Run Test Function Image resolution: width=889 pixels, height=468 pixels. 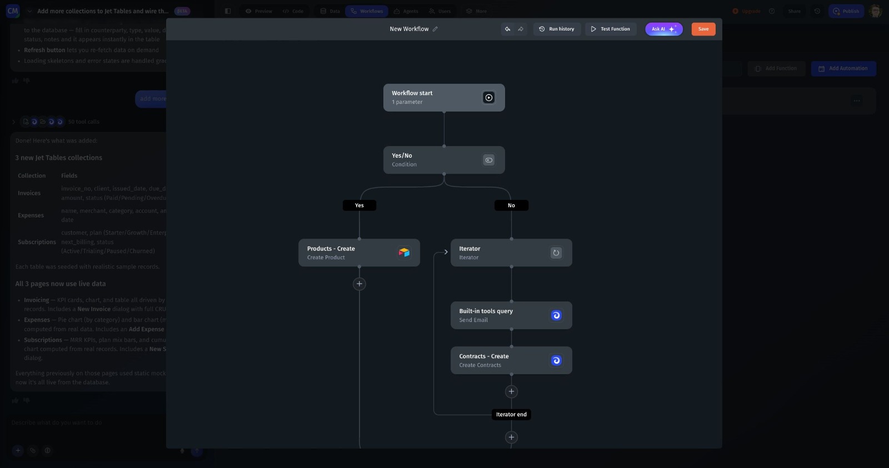611,29
